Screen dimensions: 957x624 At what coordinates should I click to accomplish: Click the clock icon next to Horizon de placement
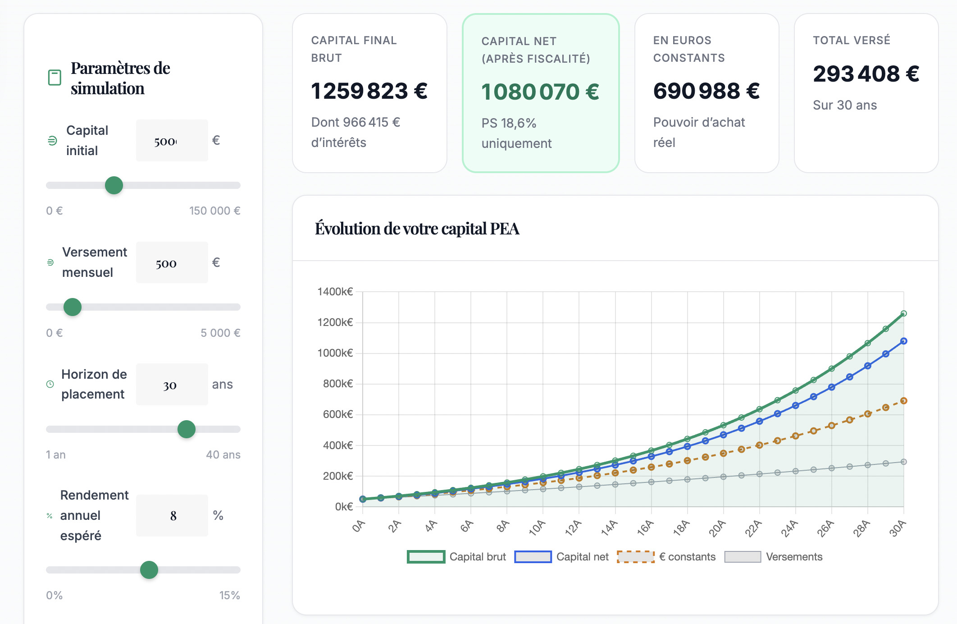[50, 384]
